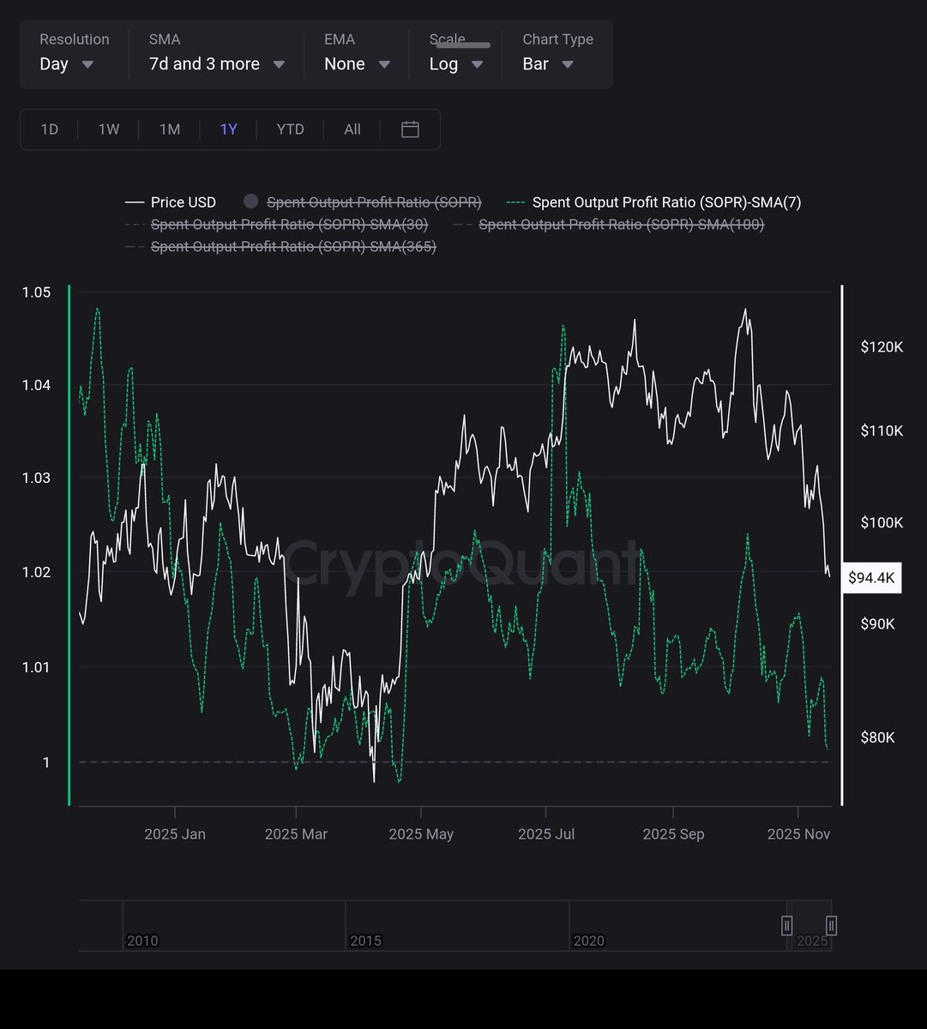Select the YTD time range tab

click(290, 129)
